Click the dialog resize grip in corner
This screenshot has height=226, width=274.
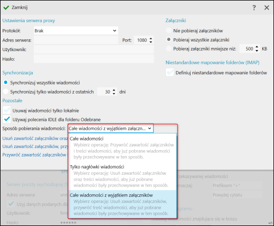271,223
